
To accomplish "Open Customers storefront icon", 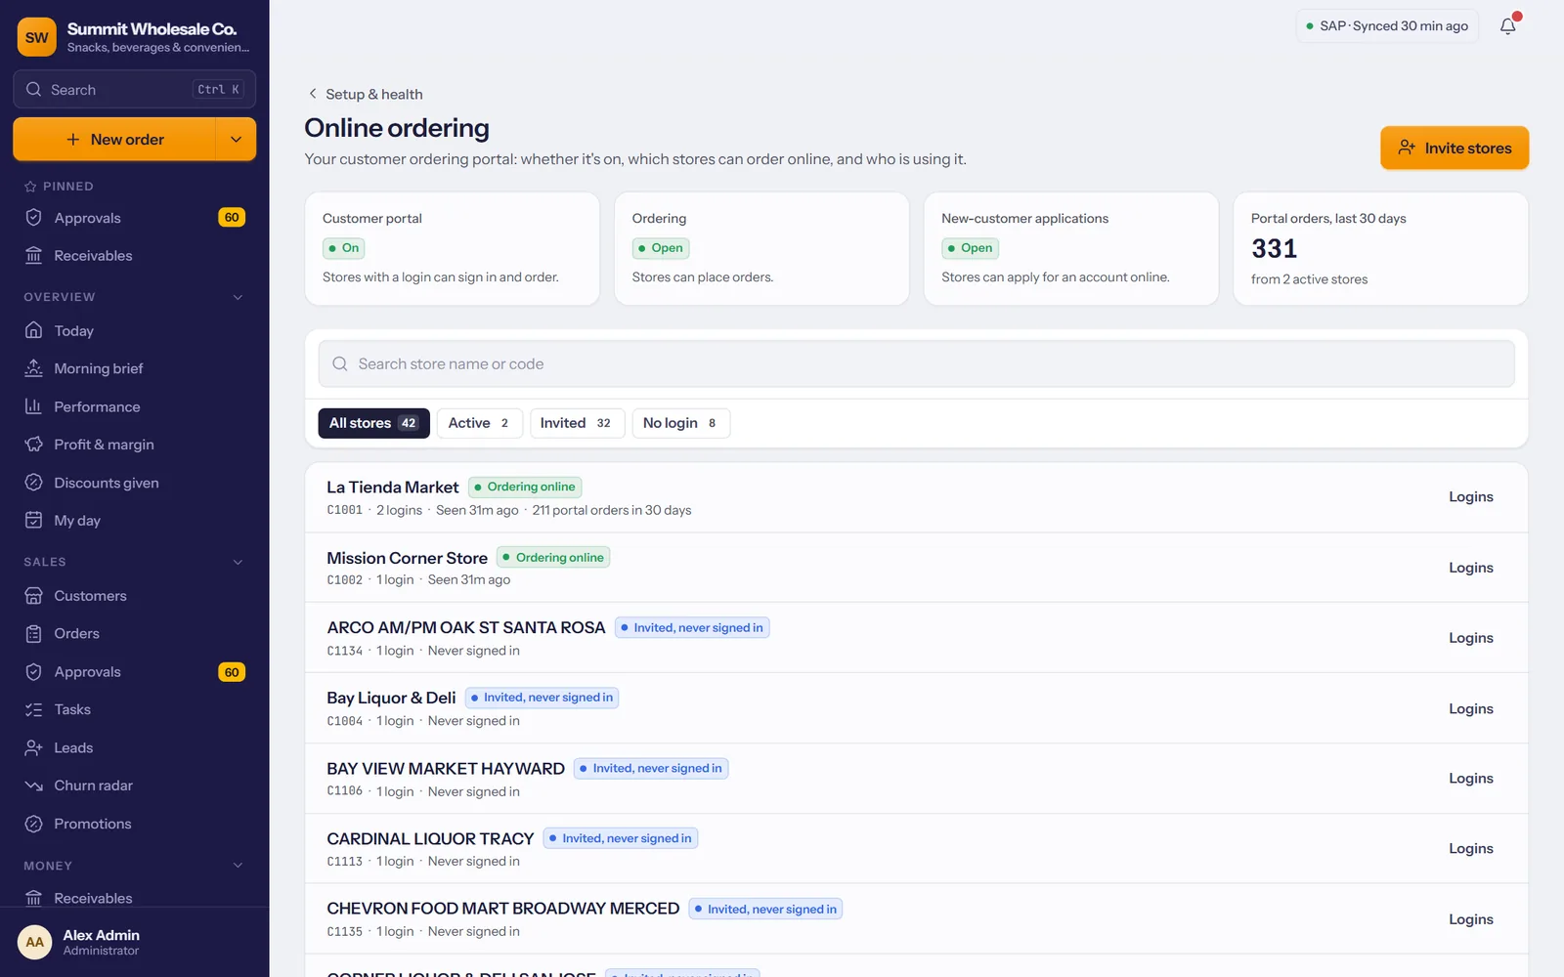I will [x=33, y=596].
